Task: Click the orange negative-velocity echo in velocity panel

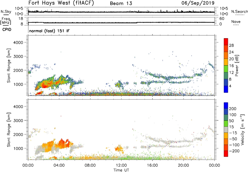Action: point(62,144)
